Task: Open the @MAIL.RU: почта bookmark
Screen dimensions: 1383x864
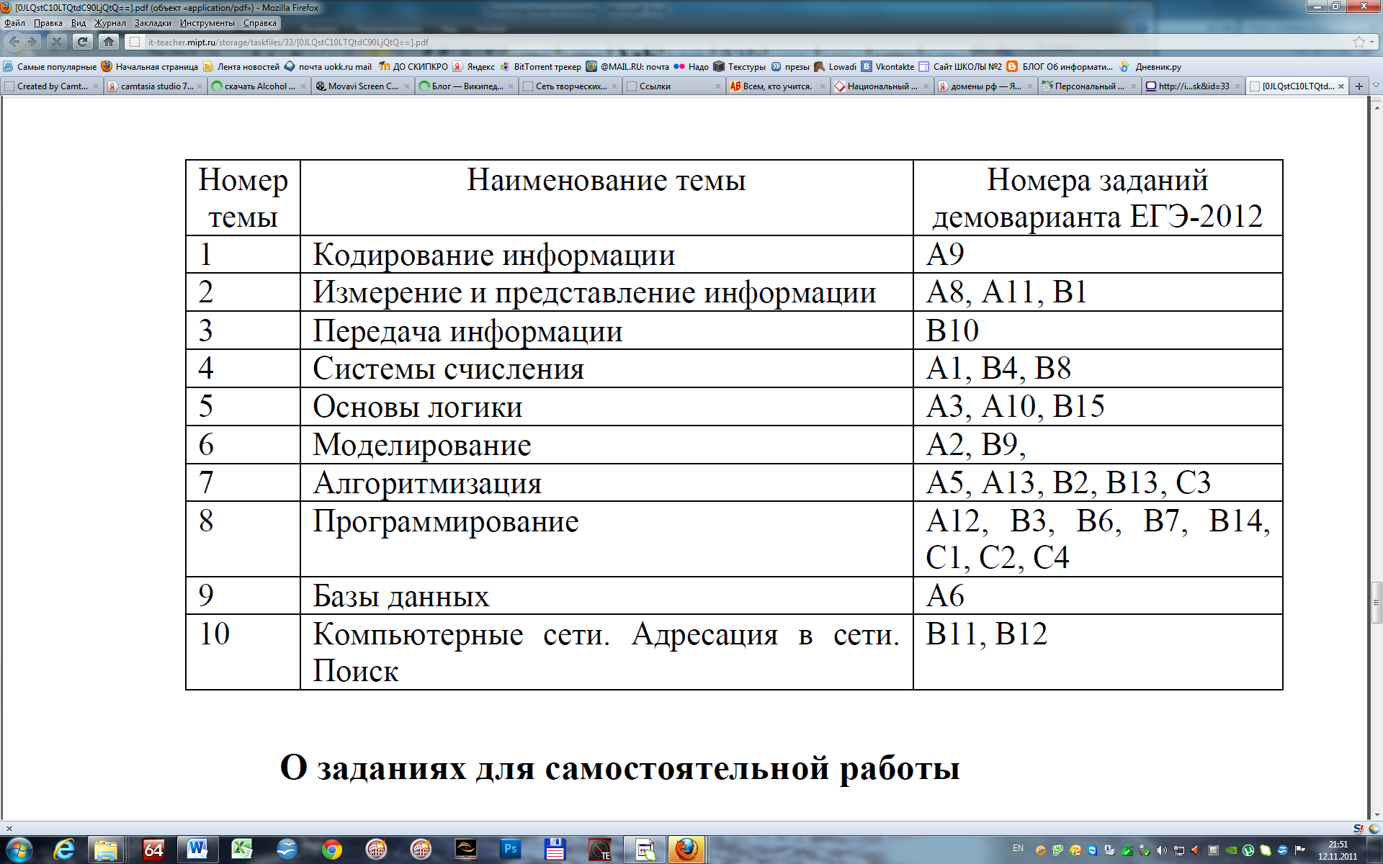Action: (627, 66)
